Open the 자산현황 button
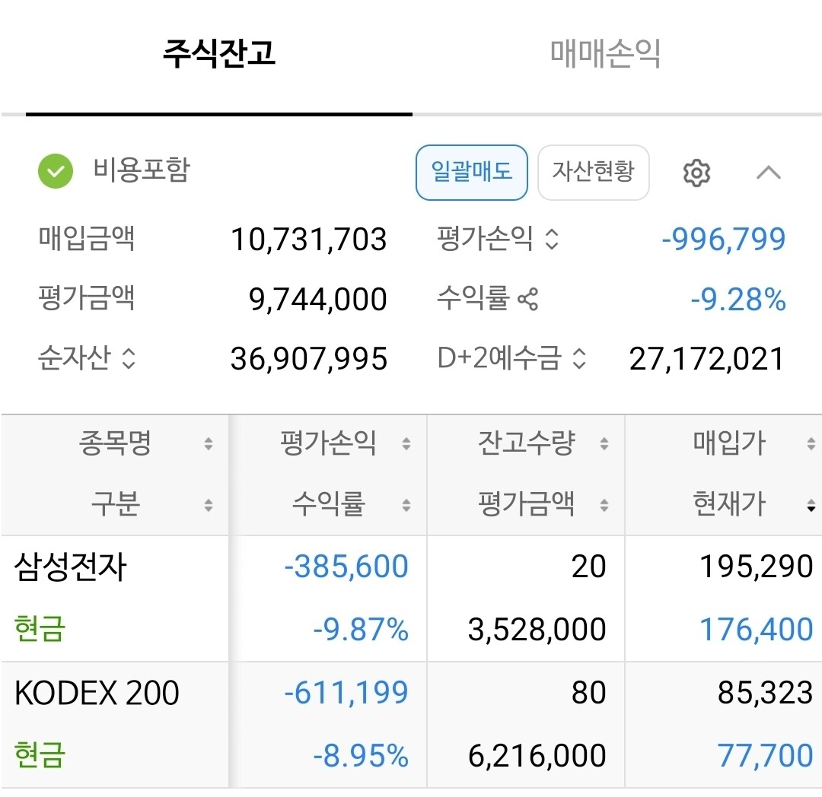822x797 pixels. coord(593,172)
